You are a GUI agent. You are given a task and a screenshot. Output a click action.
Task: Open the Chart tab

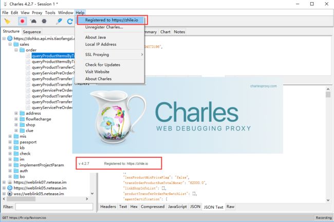click(x=165, y=32)
